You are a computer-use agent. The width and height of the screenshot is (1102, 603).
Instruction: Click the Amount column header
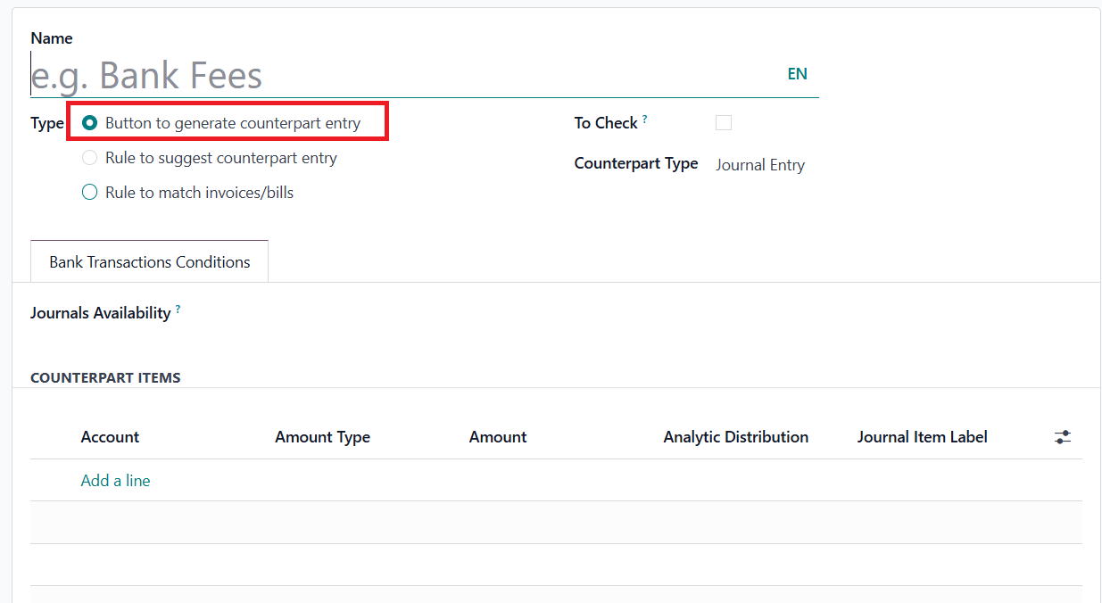pyautogui.click(x=498, y=437)
